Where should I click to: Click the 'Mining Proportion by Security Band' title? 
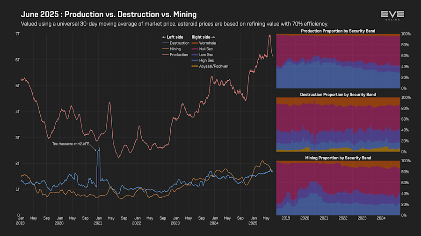point(338,158)
